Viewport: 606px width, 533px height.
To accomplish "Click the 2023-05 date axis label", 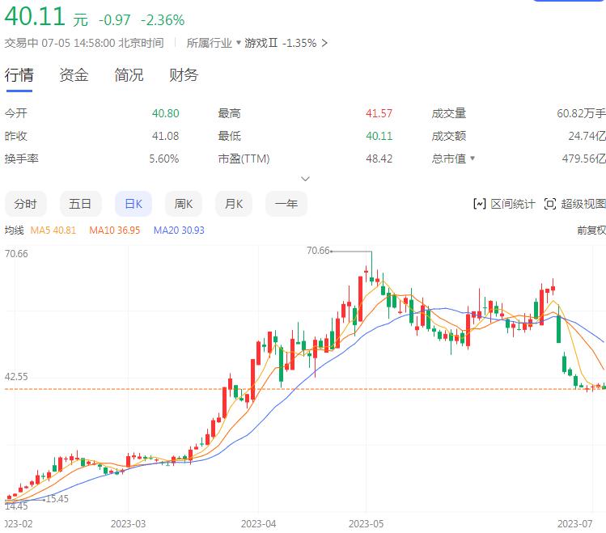I will 366,524.
